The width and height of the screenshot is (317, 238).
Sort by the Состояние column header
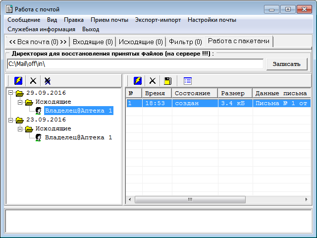coord(195,93)
